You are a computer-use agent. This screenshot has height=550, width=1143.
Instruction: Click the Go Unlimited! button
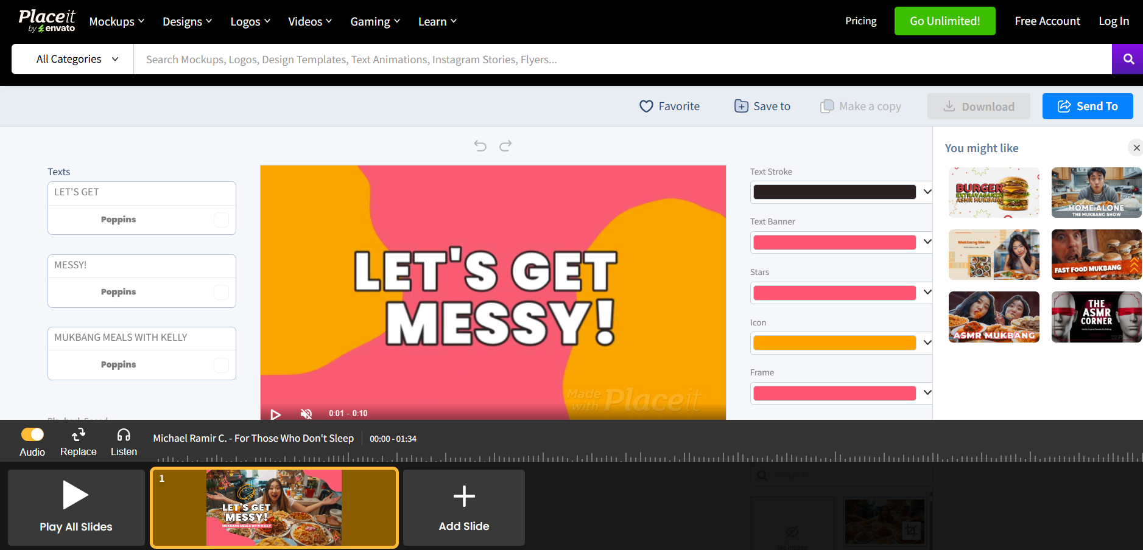(x=944, y=21)
